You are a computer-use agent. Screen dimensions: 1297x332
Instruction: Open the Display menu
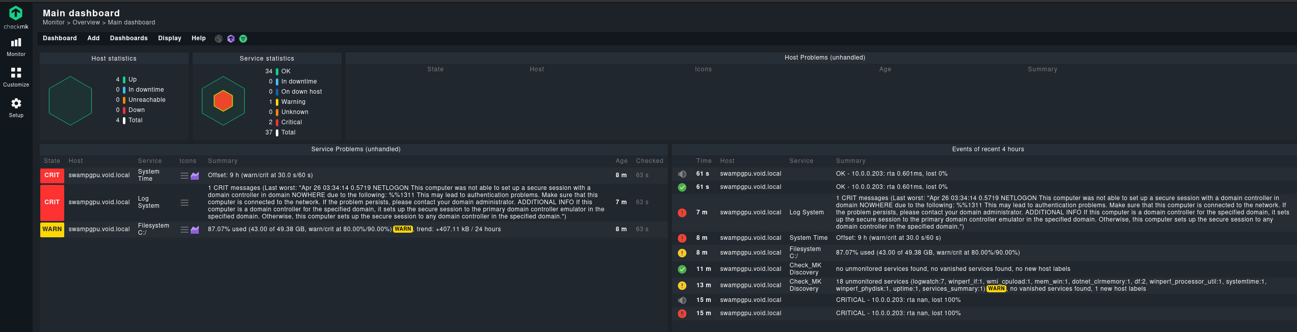click(x=170, y=39)
